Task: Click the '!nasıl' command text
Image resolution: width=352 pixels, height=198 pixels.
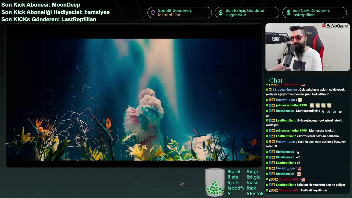Action: pyautogui.click(x=253, y=183)
